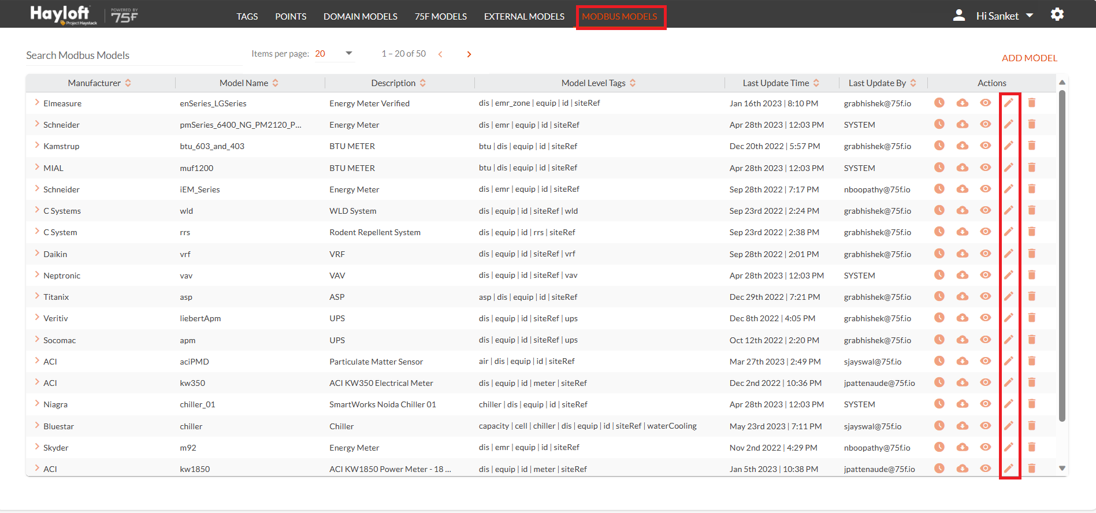Viewport: 1096px width, 513px height.
Task: Expand the Neptronic row
Action: click(37, 274)
